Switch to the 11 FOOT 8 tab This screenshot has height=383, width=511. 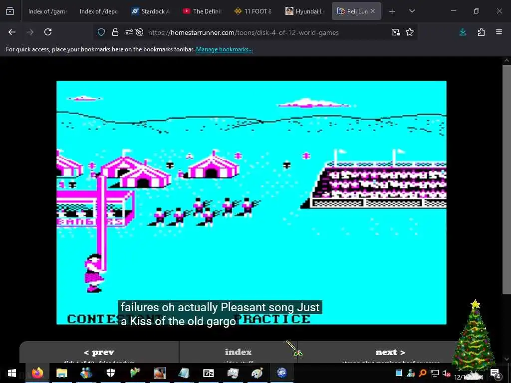(253, 11)
